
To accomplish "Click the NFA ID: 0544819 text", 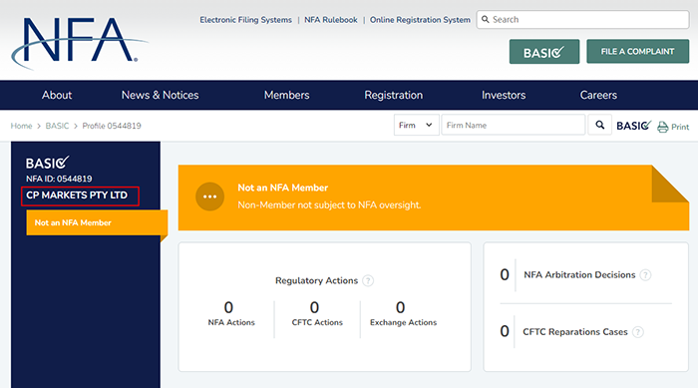I will point(59,179).
